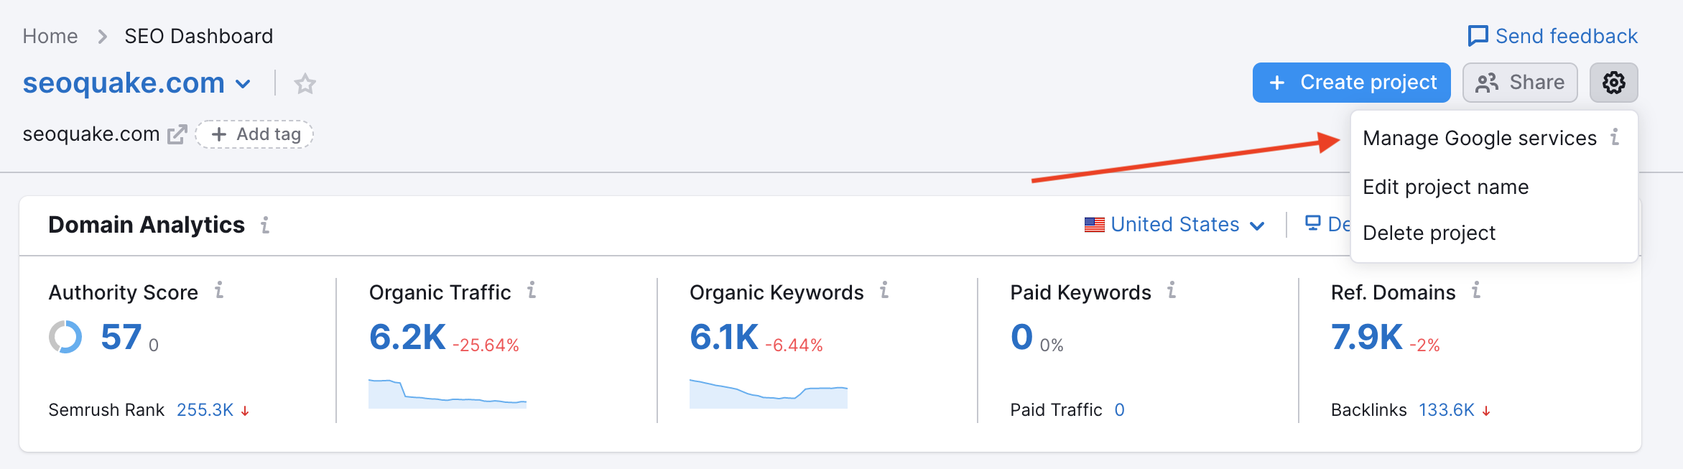Screen dimensions: 1683x469
Task: Select Manage Google services menu item
Action: (1480, 138)
